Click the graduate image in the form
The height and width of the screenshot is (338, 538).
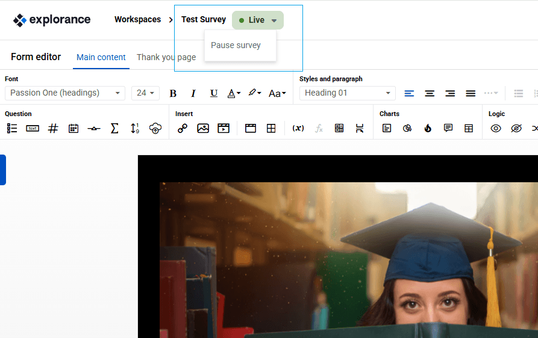(x=349, y=260)
